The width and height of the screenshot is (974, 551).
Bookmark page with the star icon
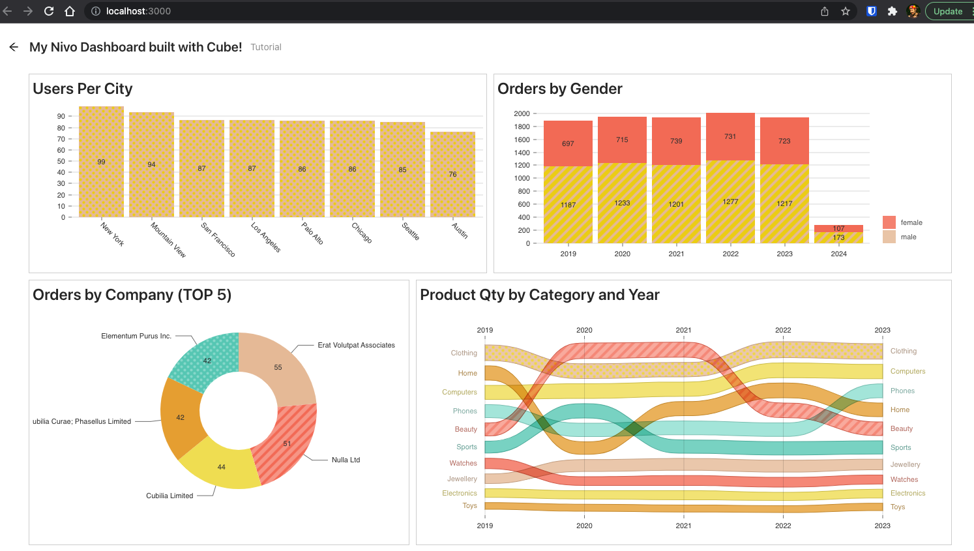click(846, 11)
